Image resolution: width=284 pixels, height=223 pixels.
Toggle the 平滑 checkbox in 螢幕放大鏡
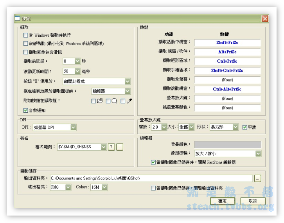[x=245, y=127]
